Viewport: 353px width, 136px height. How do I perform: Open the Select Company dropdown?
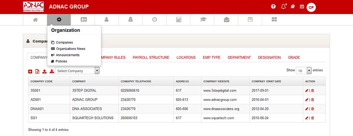[x=77, y=71]
